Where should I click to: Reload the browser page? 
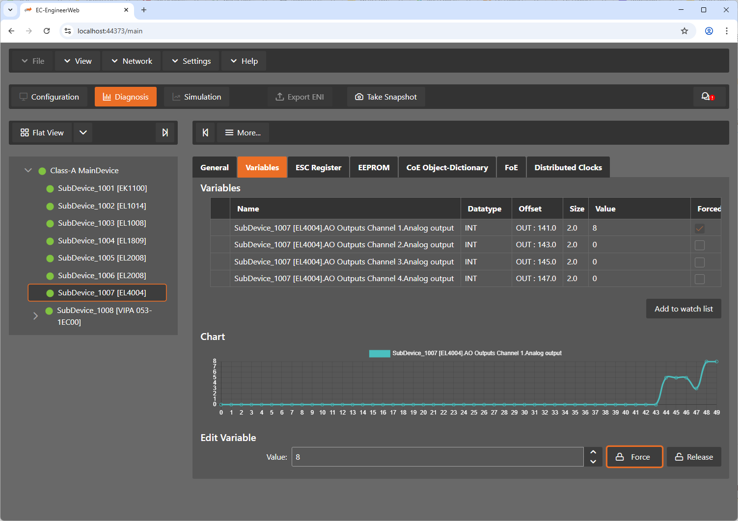(47, 31)
